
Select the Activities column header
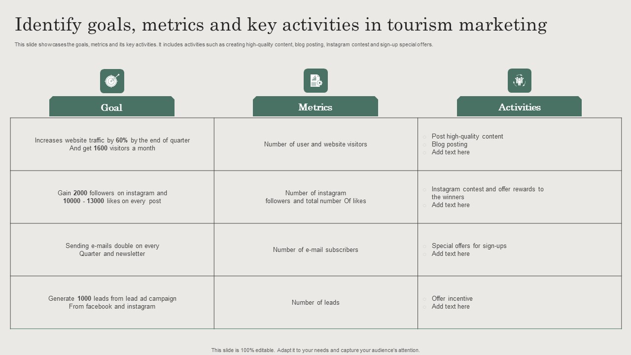tap(519, 106)
